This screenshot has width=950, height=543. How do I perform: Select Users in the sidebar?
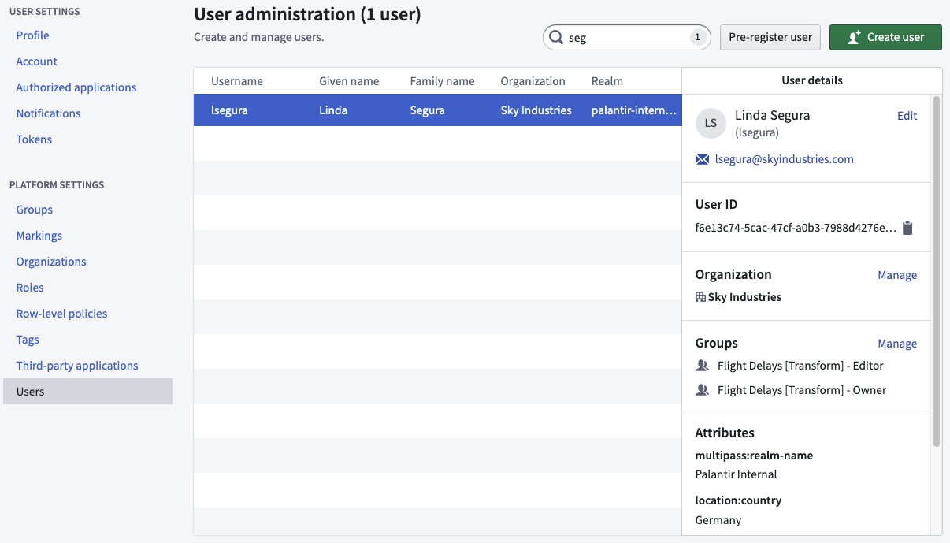pyautogui.click(x=87, y=392)
